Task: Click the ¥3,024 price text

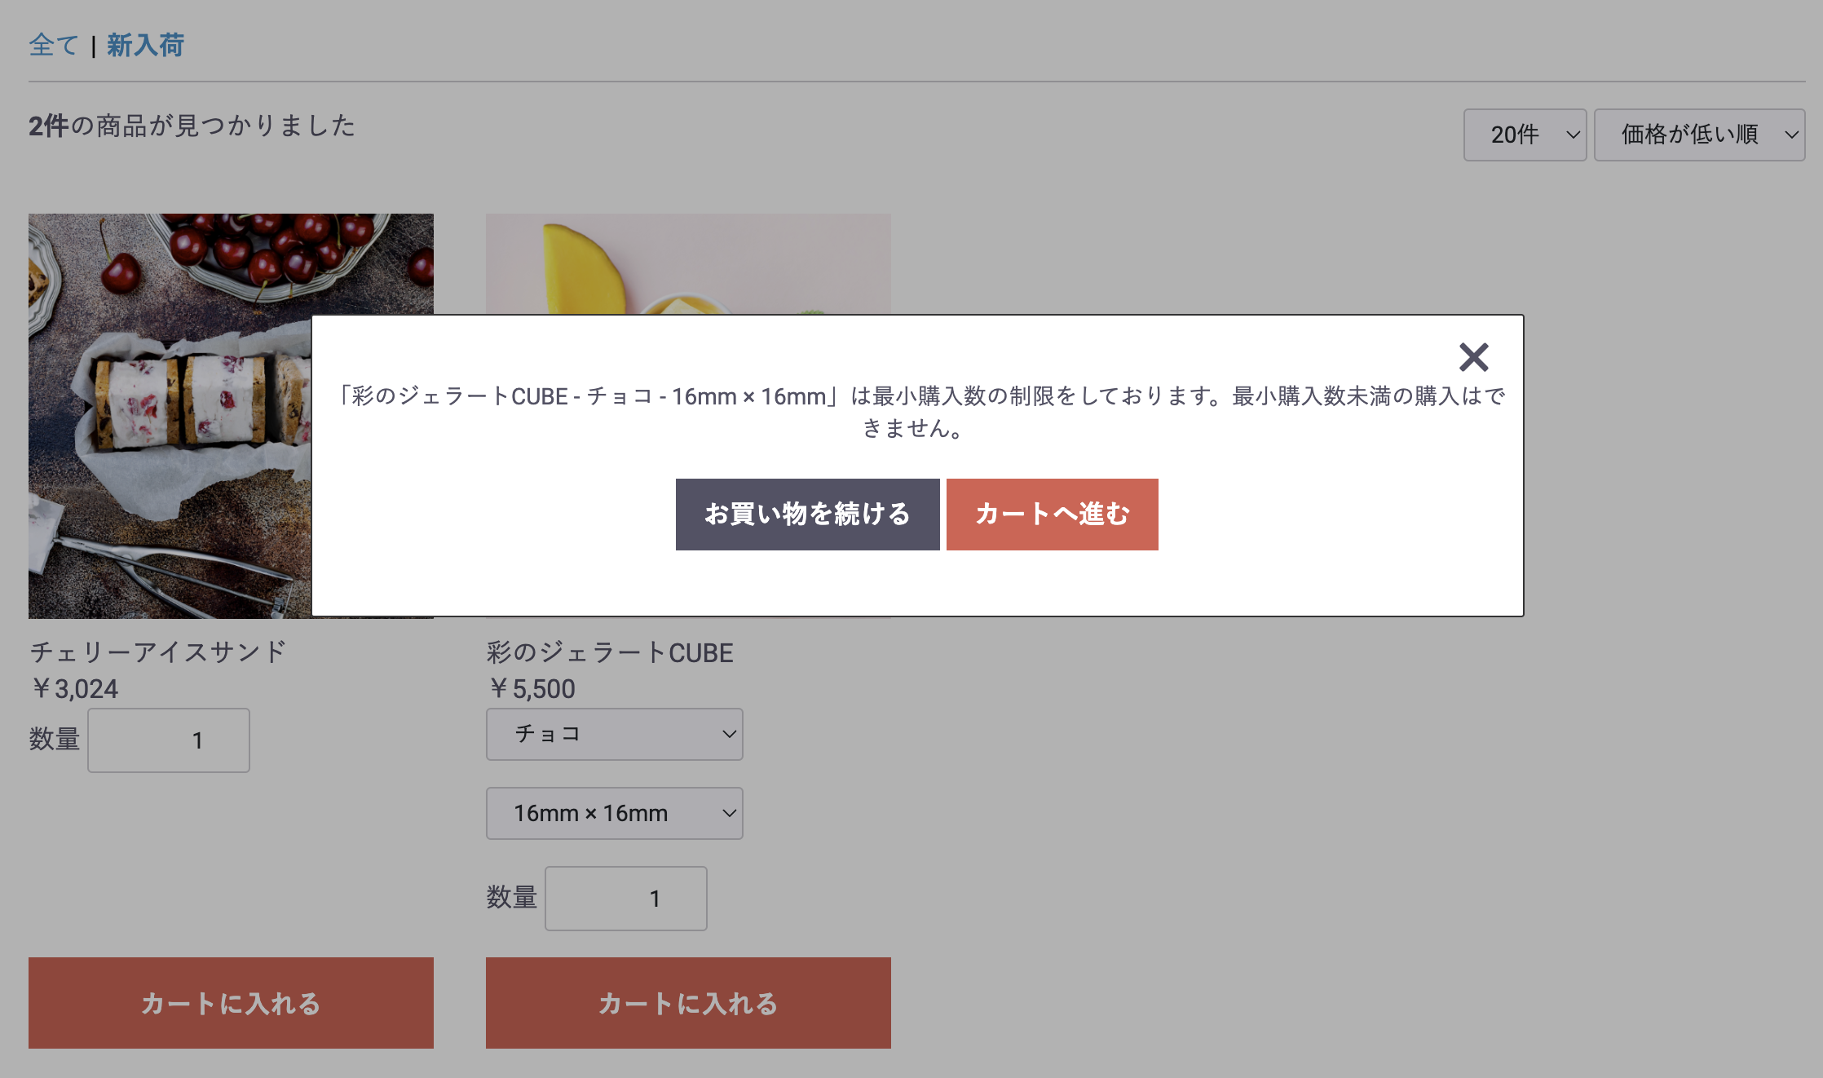Action: pyautogui.click(x=75, y=689)
